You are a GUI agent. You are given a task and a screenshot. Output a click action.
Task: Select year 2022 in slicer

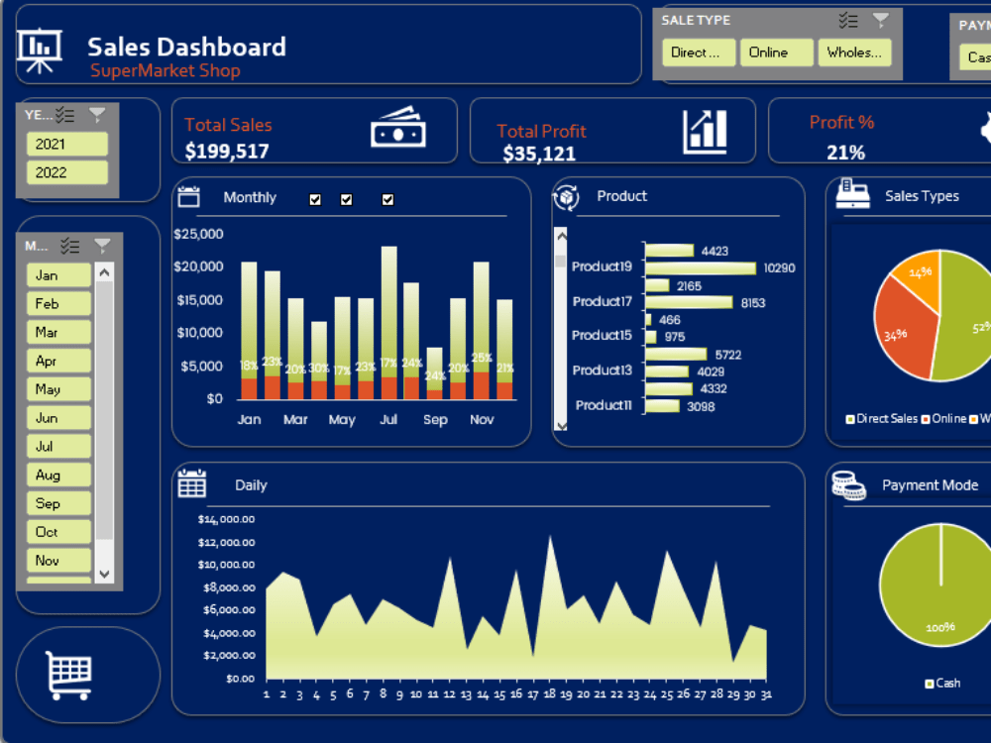(x=67, y=172)
